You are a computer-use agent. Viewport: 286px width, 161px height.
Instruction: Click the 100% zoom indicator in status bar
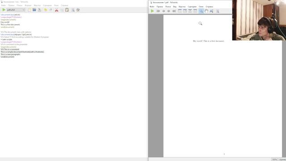274,160
